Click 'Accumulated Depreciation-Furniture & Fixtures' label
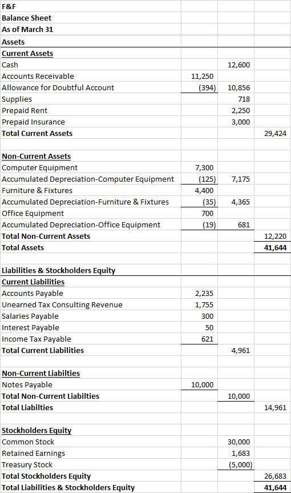The width and height of the screenshot is (291, 493). click(x=85, y=202)
